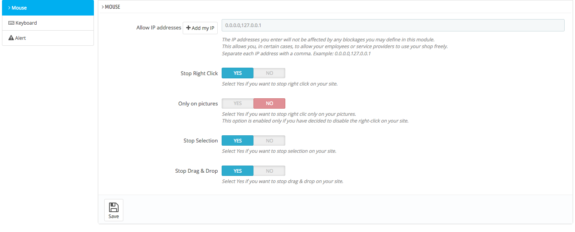Turn off Stop Drag & Drop with NO
Screen dimensions: 575x232
pos(269,171)
